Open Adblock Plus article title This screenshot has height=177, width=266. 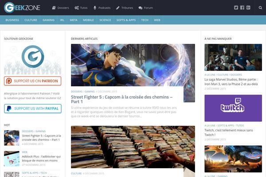[41, 158]
